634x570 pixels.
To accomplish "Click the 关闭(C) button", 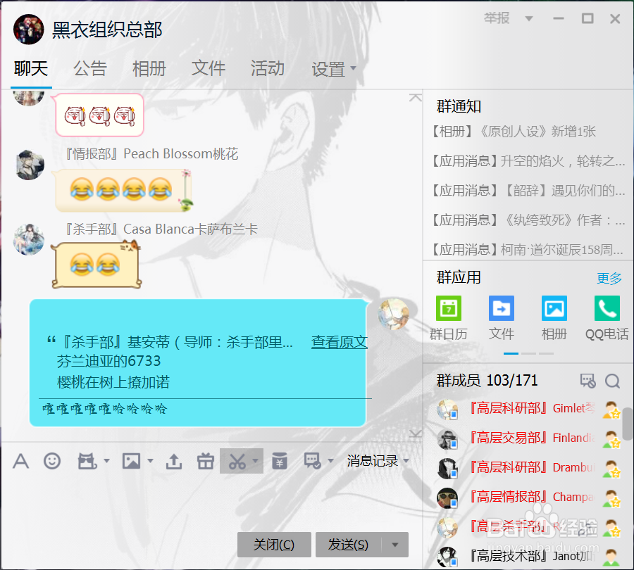I will tap(274, 545).
